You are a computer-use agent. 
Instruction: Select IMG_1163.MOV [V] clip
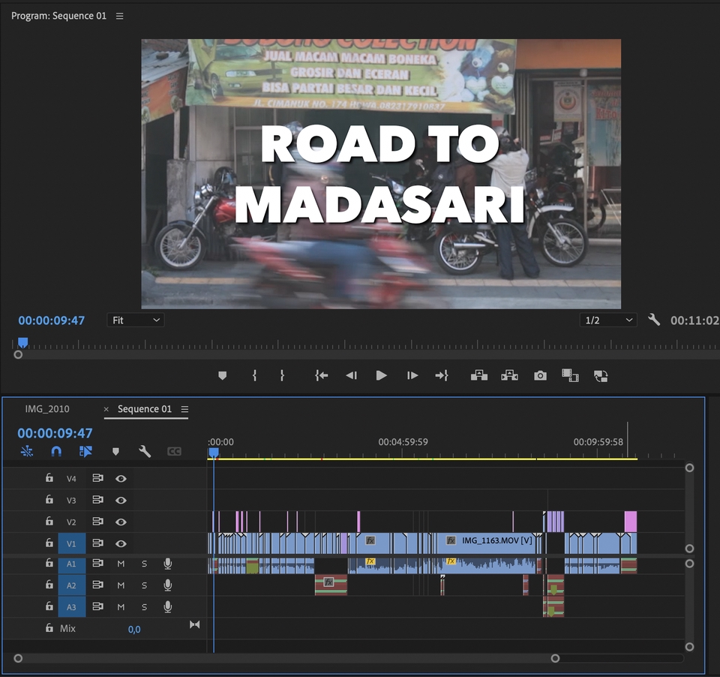[488, 543]
